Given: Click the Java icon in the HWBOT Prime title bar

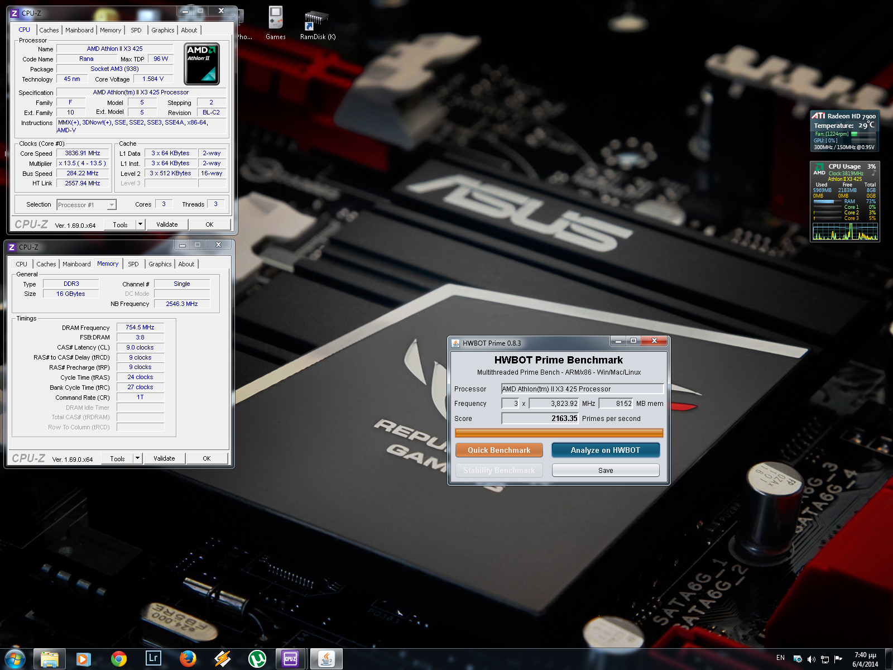Looking at the screenshot, I should [x=456, y=343].
